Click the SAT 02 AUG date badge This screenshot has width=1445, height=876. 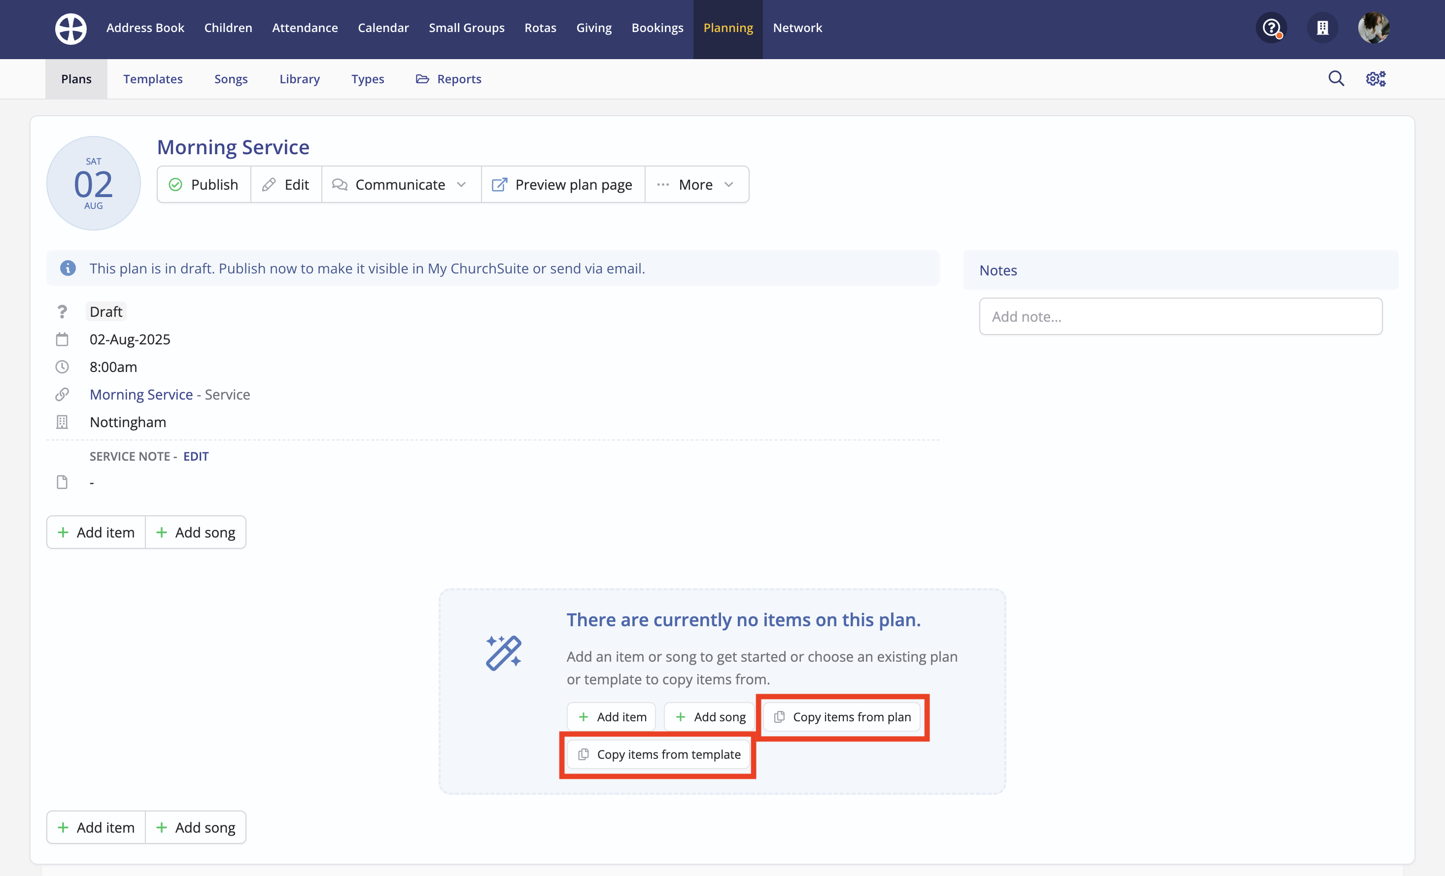pyautogui.click(x=93, y=183)
